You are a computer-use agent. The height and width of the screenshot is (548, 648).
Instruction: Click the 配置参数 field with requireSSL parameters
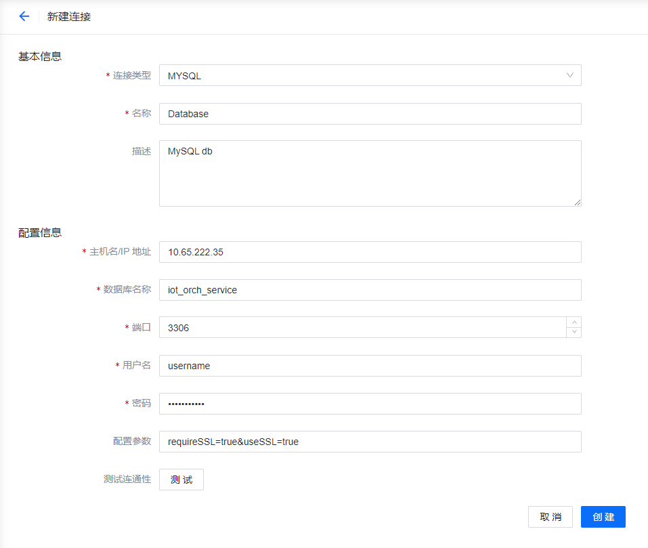pos(370,441)
